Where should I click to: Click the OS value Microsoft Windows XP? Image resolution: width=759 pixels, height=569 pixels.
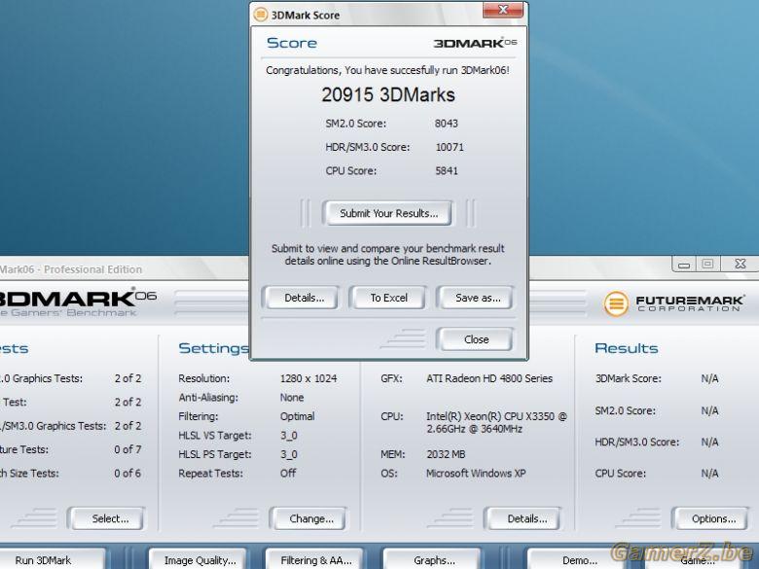point(476,474)
